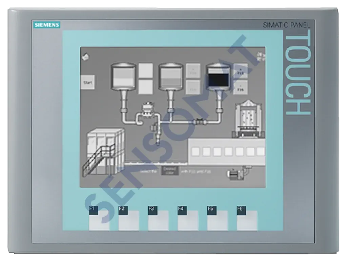Click the Siemens logo on the bezel
347x261 pixels.
(46, 25)
